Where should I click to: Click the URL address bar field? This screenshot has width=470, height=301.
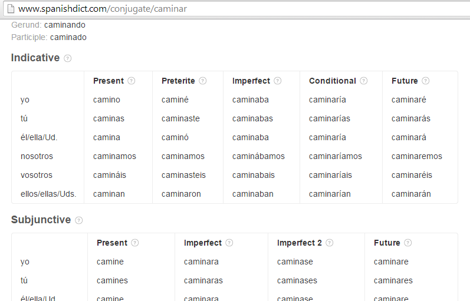tap(236, 9)
